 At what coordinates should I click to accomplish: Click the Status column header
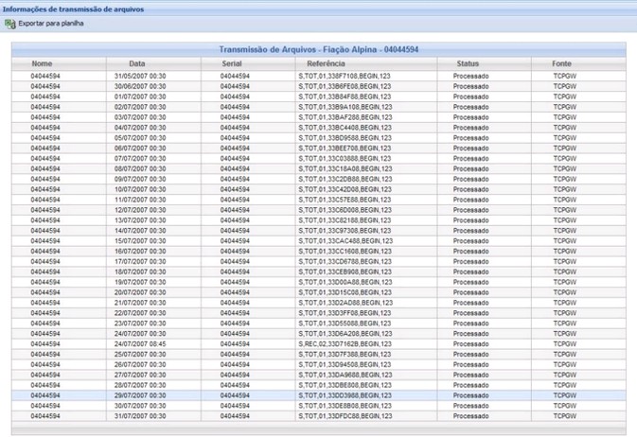468,63
